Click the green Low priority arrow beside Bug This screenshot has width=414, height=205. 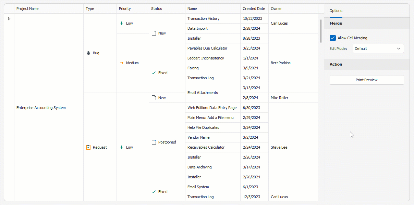(121, 23)
